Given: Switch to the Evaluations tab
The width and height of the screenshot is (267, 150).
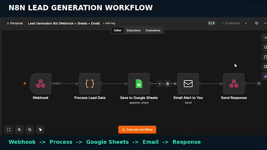Looking at the screenshot, I should (153, 31).
